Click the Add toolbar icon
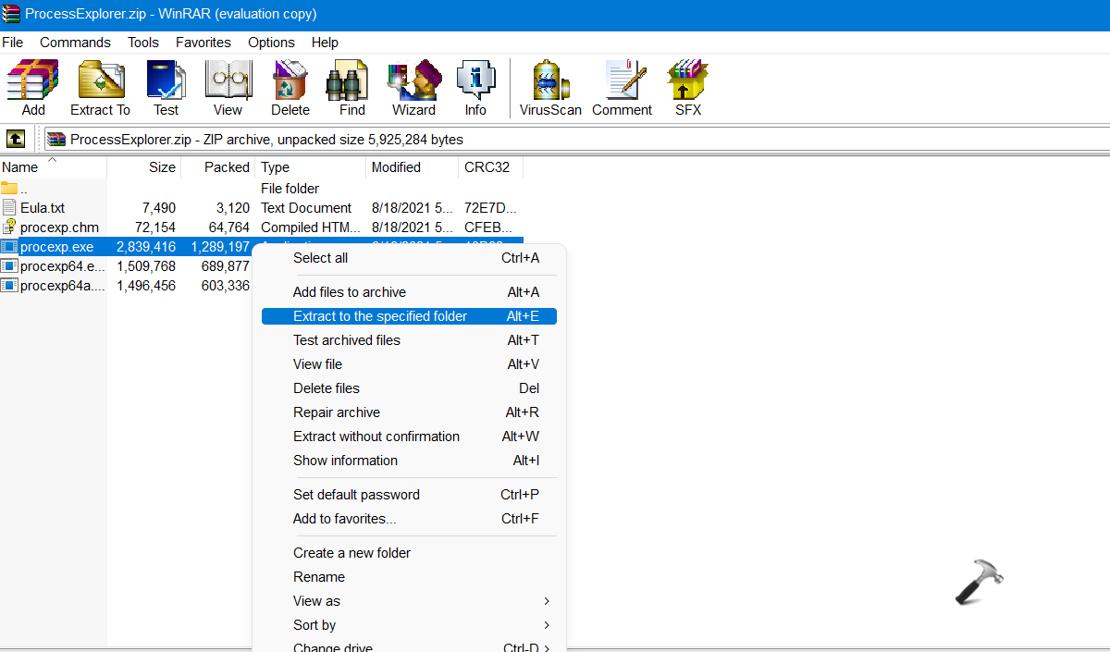 [x=33, y=88]
